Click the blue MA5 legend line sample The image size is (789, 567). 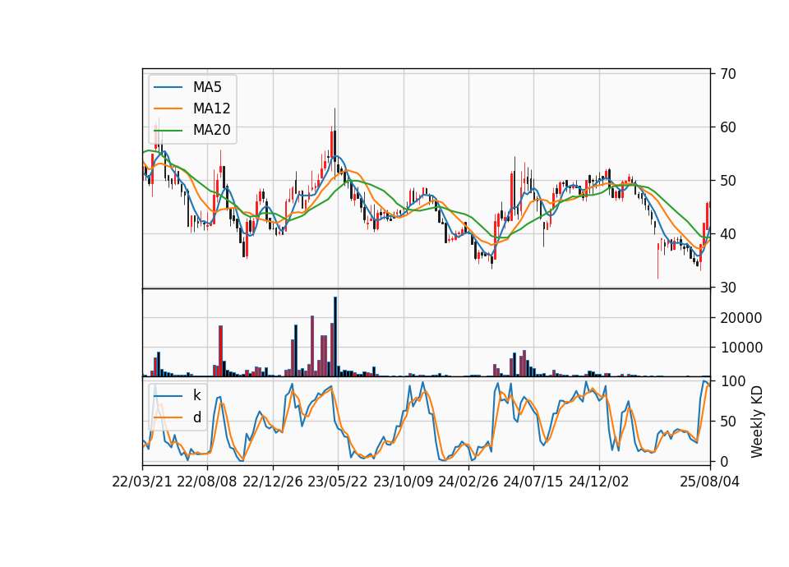point(168,87)
